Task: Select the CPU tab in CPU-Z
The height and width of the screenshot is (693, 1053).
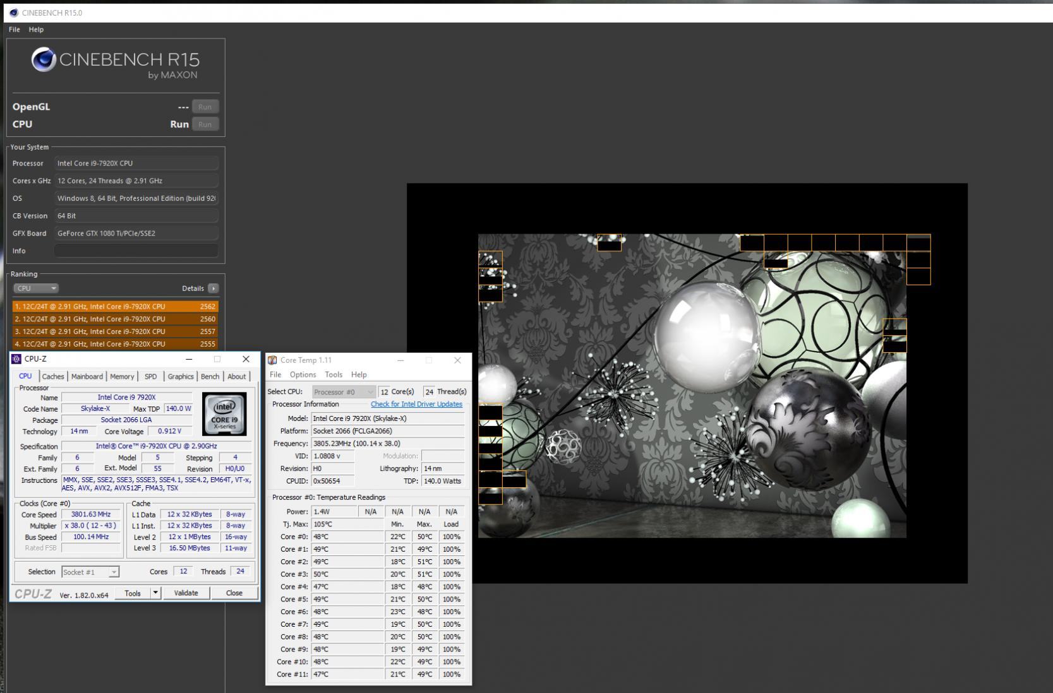Action: [25, 376]
